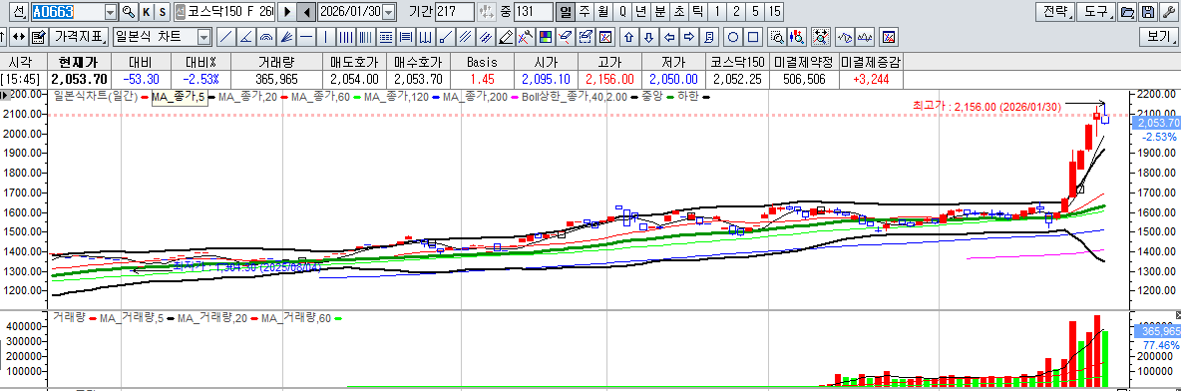Click the S market button

[x=162, y=12]
